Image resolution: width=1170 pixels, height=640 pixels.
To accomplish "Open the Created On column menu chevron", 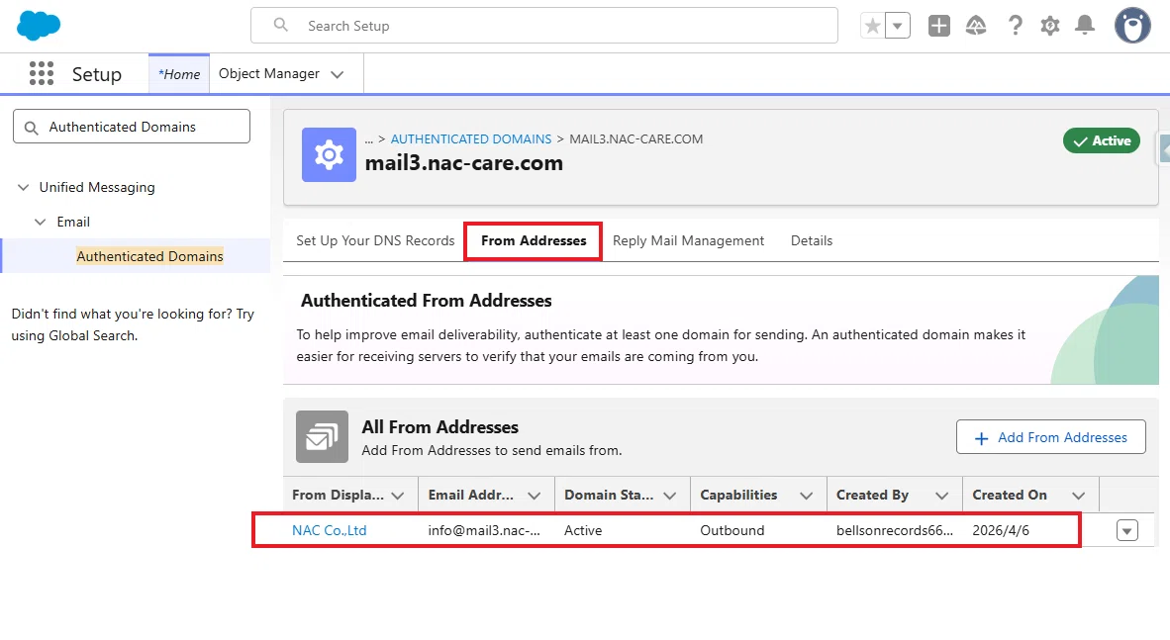I will (x=1078, y=496).
